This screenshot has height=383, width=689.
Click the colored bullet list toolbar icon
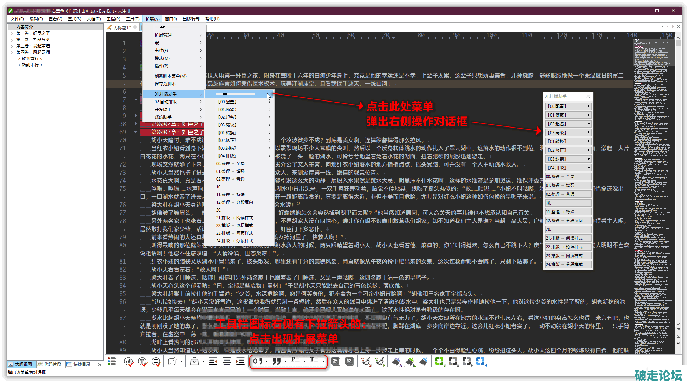(x=112, y=361)
